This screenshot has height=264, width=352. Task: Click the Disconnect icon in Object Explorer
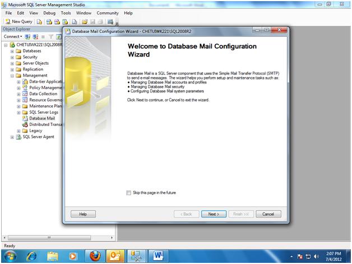(35, 37)
